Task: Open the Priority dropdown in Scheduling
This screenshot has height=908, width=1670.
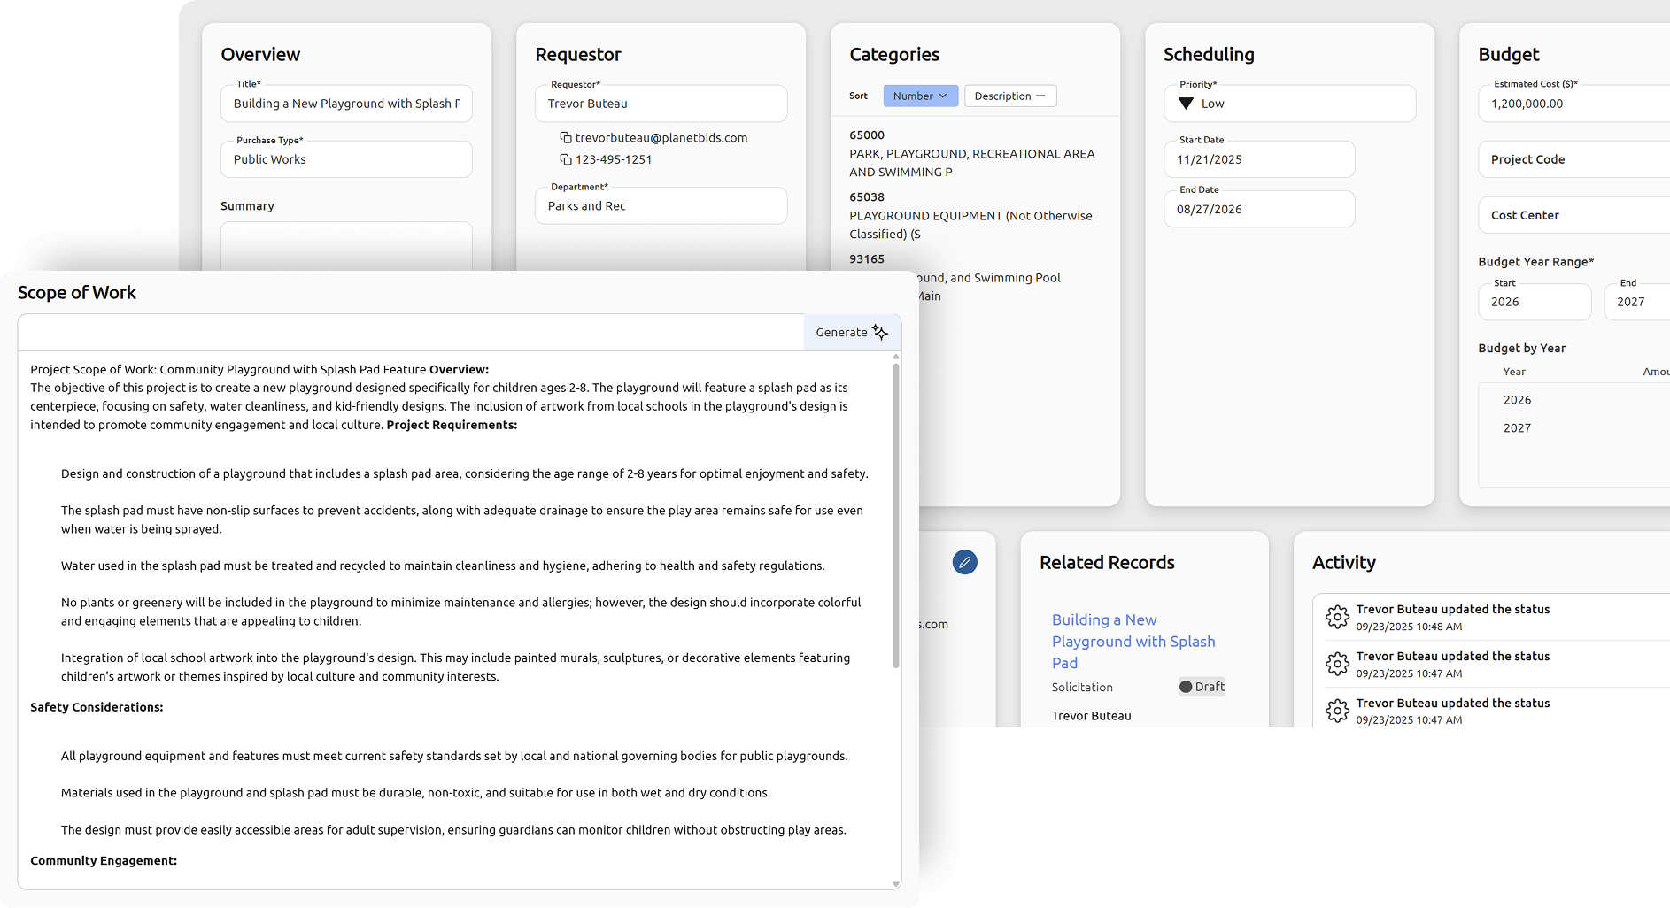Action: [1289, 104]
